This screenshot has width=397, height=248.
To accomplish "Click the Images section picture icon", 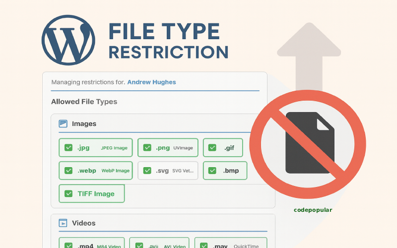I will coord(63,124).
